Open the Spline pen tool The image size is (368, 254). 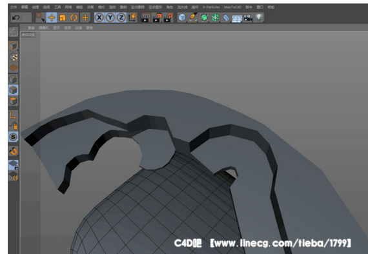(193, 17)
